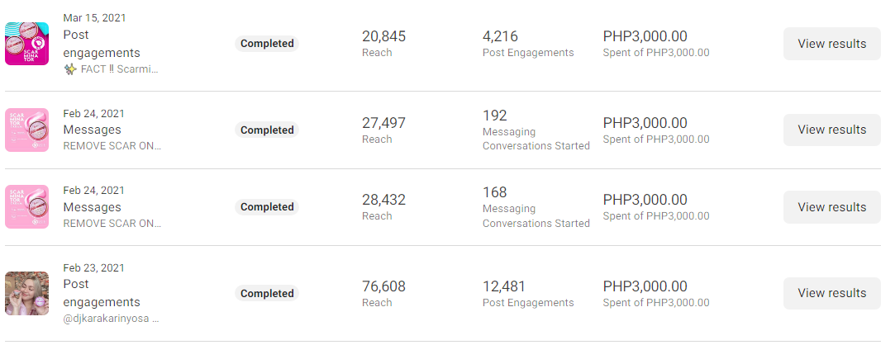Select the 20,845 Reach figure
The height and width of the screenshot is (345, 895).
(x=383, y=36)
